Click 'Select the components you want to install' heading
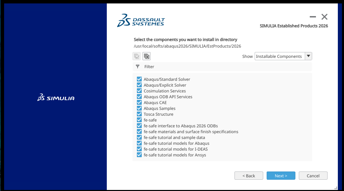 pos(186,39)
